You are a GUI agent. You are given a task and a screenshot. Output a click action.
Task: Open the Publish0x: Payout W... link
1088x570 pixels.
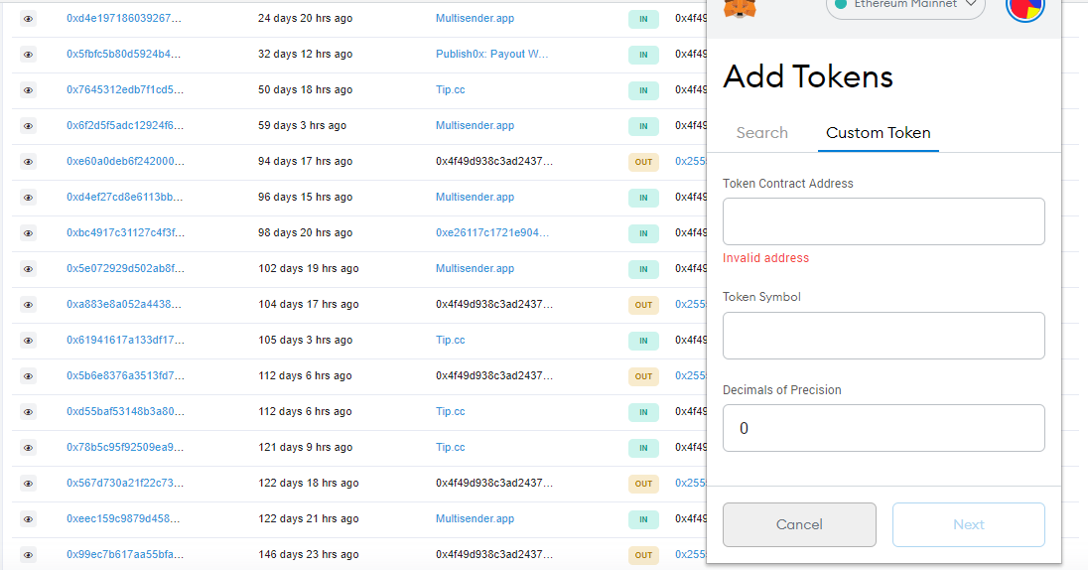click(x=491, y=55)
